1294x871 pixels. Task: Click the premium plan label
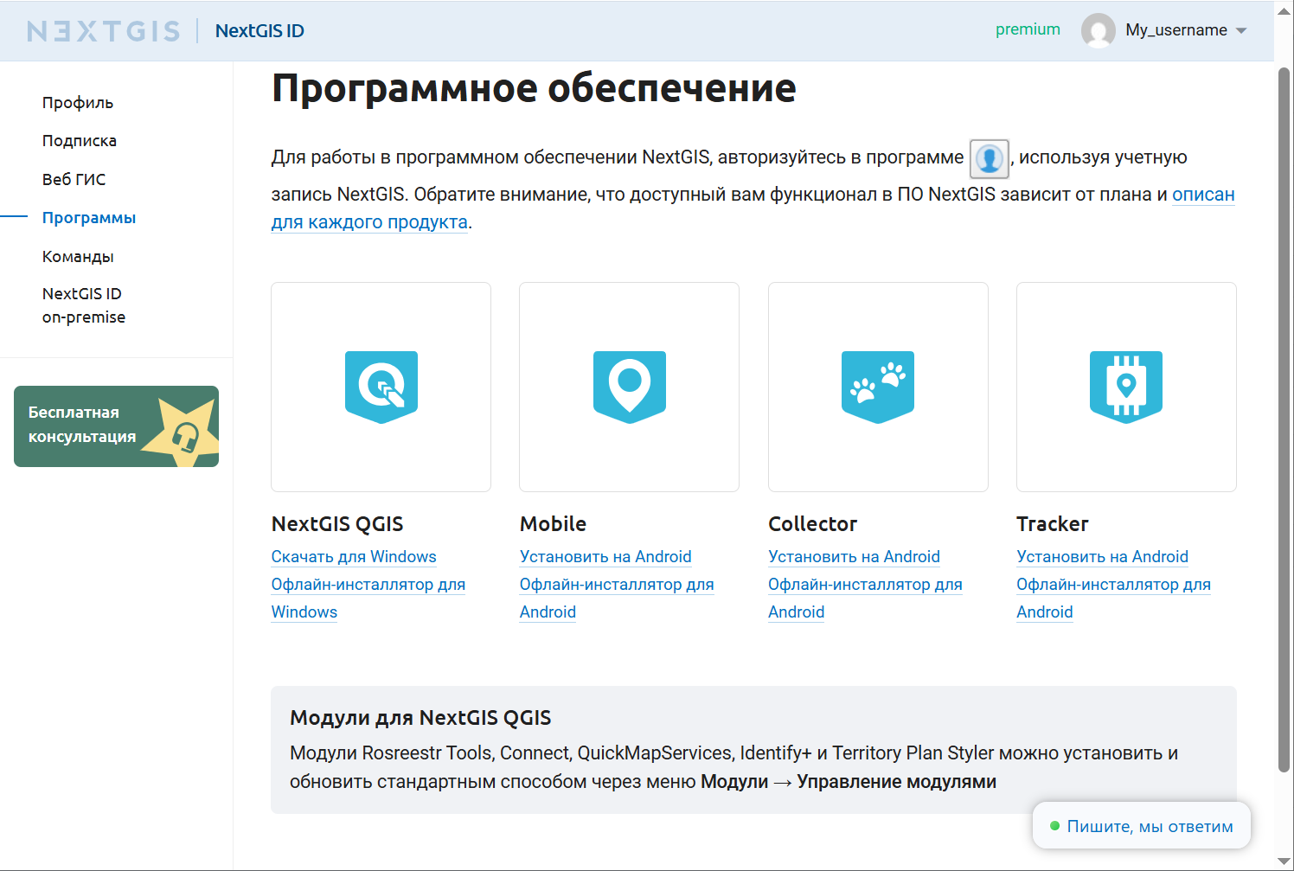pyautogui.click(x=1028, y=29)
